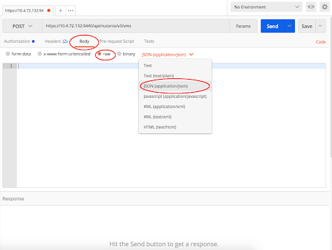Click the unsaved changes orange dot on tab
The width and height of the screenshot is (332, 250).
(49, 10)
